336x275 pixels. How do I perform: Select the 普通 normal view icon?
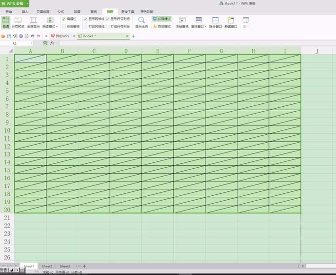pyautogui.click(x=5, y=23)
